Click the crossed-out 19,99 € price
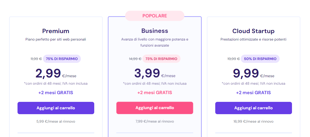The image size is (310, 137). click(234, 59)
